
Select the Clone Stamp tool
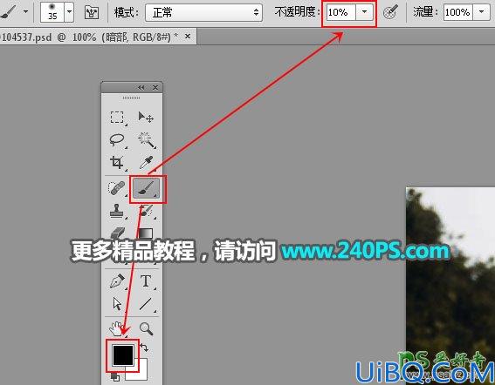tap(116, 211)
